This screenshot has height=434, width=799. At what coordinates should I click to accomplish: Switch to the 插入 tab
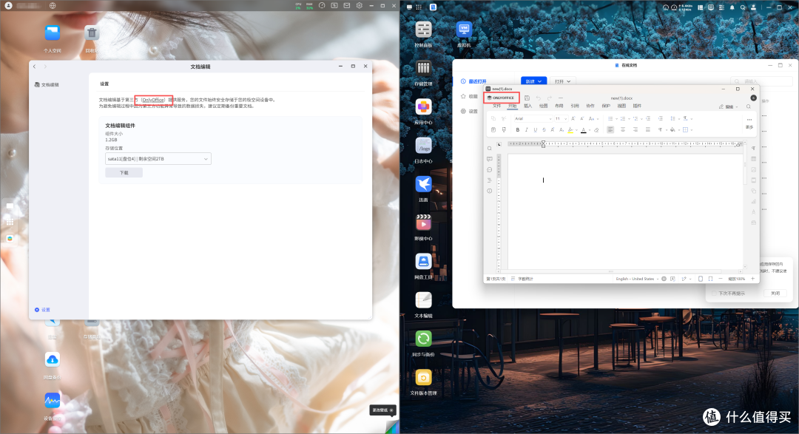(x=528, y=106)
